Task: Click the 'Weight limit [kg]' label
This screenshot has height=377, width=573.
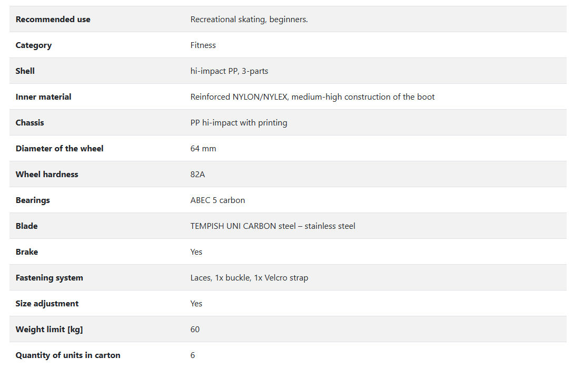Action: click(49, 330)
